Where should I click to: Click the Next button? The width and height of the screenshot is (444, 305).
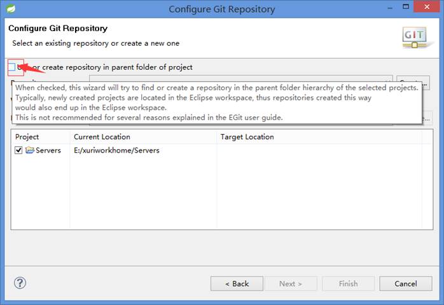click(291, 283)
